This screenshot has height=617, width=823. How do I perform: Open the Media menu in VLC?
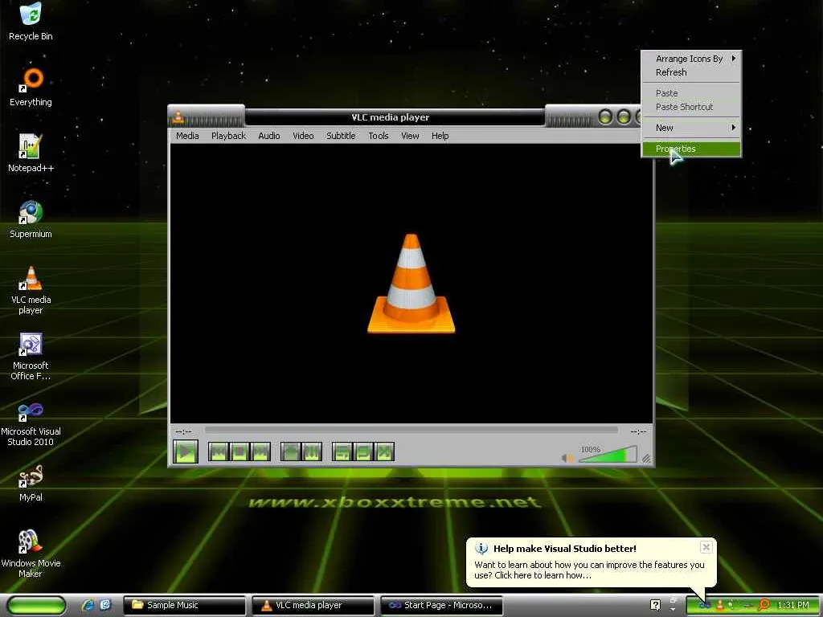click(187, 136)
